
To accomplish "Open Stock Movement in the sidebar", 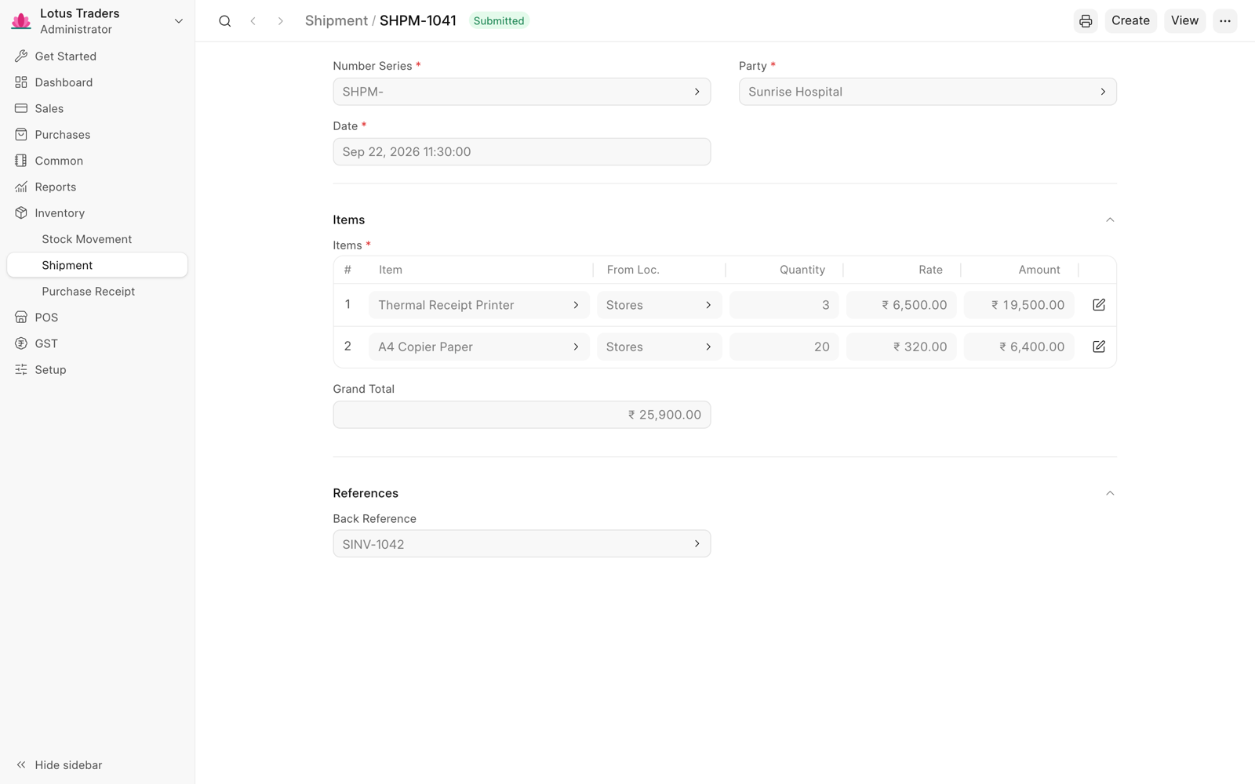I will click(x=97, y=239).
